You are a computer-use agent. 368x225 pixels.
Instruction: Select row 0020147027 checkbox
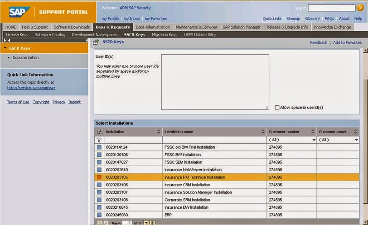point(99,162)
